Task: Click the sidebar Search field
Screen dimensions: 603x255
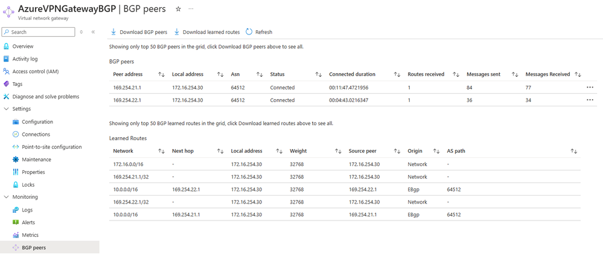Action: tap(39, 32)
